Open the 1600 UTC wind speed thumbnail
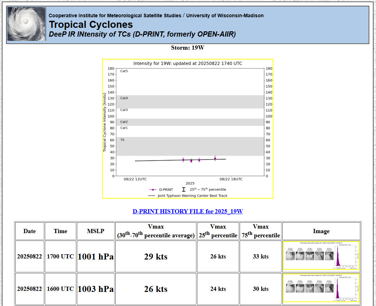376x306 pixels. [x=321, y=288]
